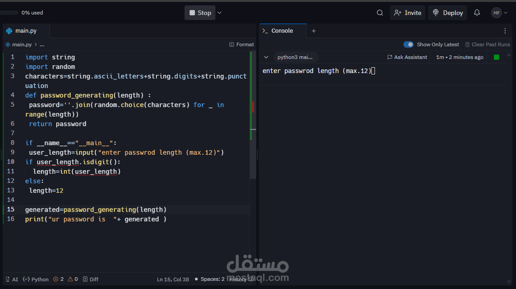The image size is (516, 289).
Task: Open the notifications bell
Action: pos(477,13)
